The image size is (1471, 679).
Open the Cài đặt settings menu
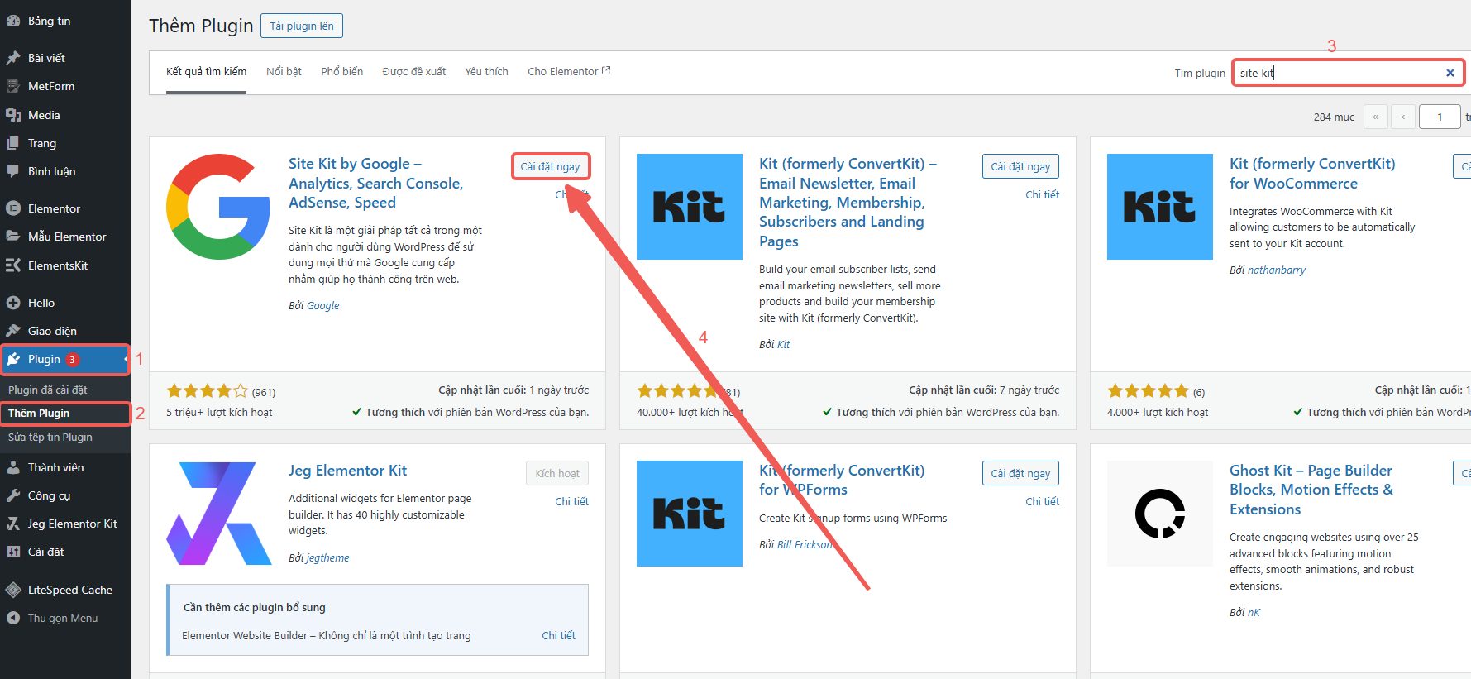point(45,552)
